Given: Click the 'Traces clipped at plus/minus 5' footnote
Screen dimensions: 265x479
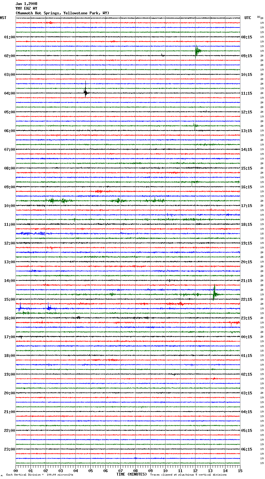Looking at the screenshot, I should tap(189, 475).
